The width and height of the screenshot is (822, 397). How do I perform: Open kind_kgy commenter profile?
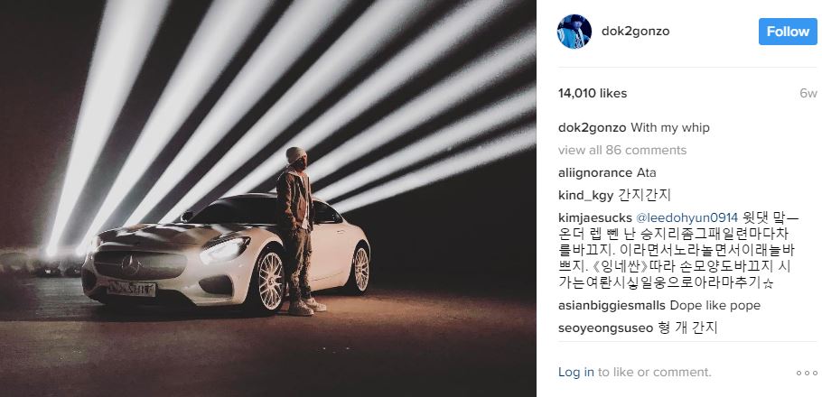tap(585, 196)
